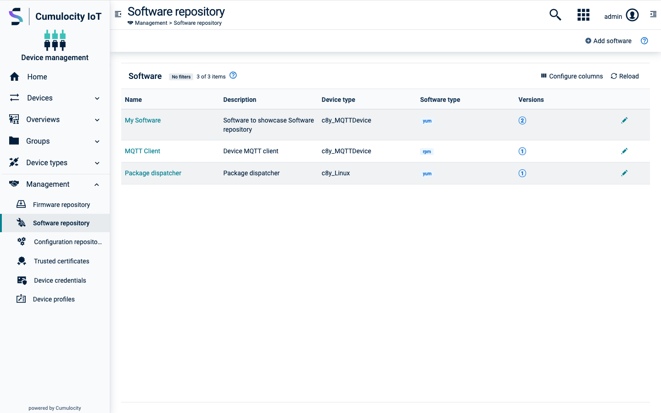This screenshot has height=413, width=661.
Task: Click the Versions column header
Action: click(x=531, y=100)
